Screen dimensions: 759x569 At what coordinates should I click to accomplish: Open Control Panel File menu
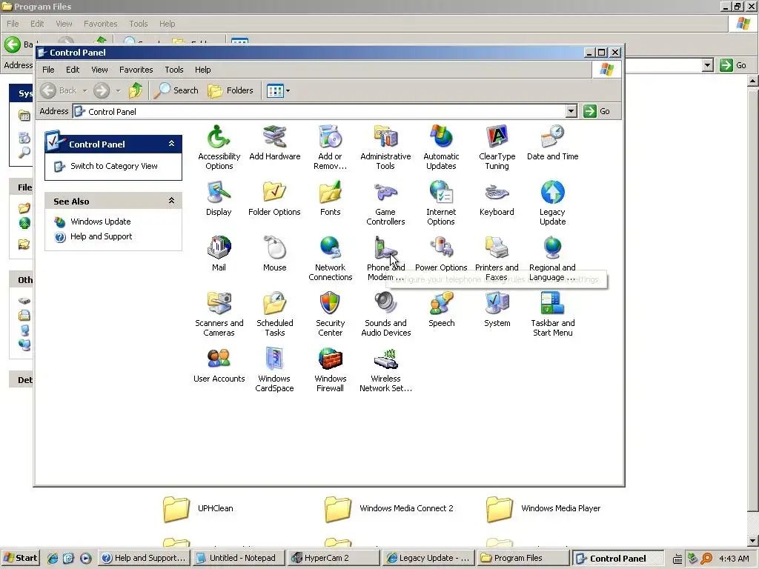point(48,70)
